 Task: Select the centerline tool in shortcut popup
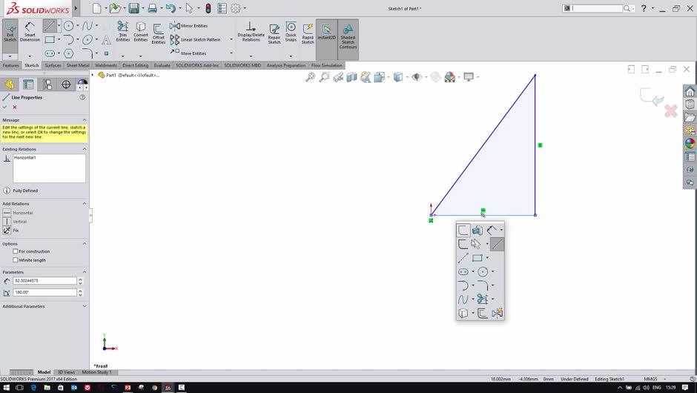(463, 257)
